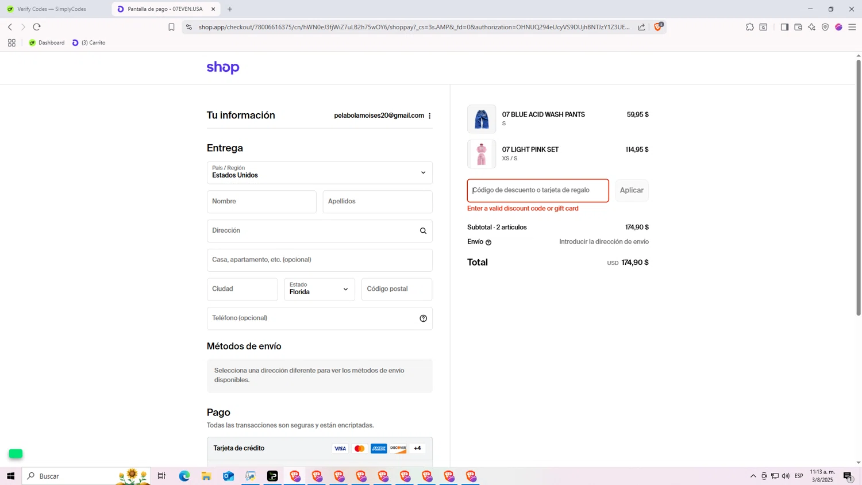
Task: Click the search icon in Dirección field
Action: pyautogui.click(x=423, y=231)
